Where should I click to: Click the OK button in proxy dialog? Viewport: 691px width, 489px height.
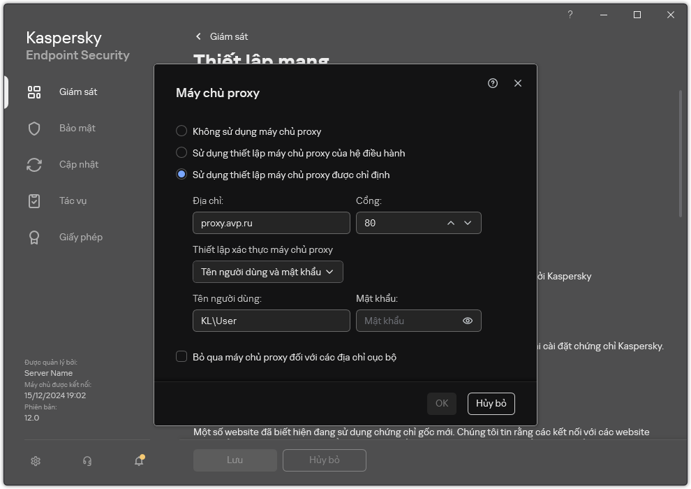[x=442, y=404]
